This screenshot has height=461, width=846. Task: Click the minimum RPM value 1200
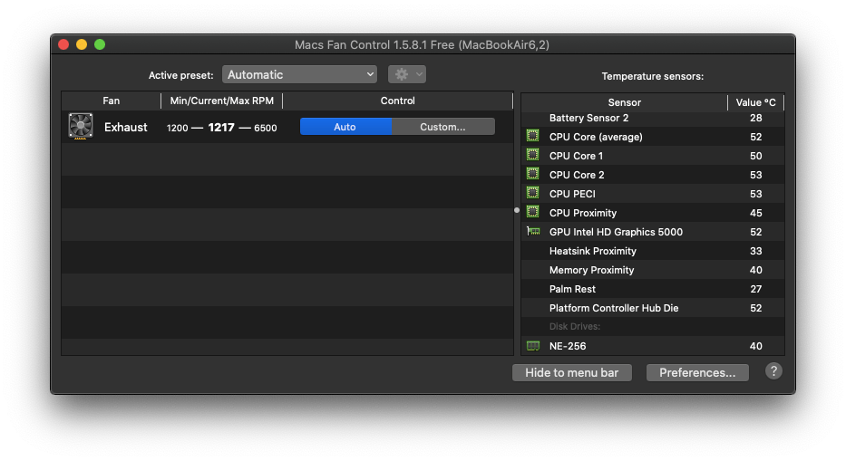177,128
